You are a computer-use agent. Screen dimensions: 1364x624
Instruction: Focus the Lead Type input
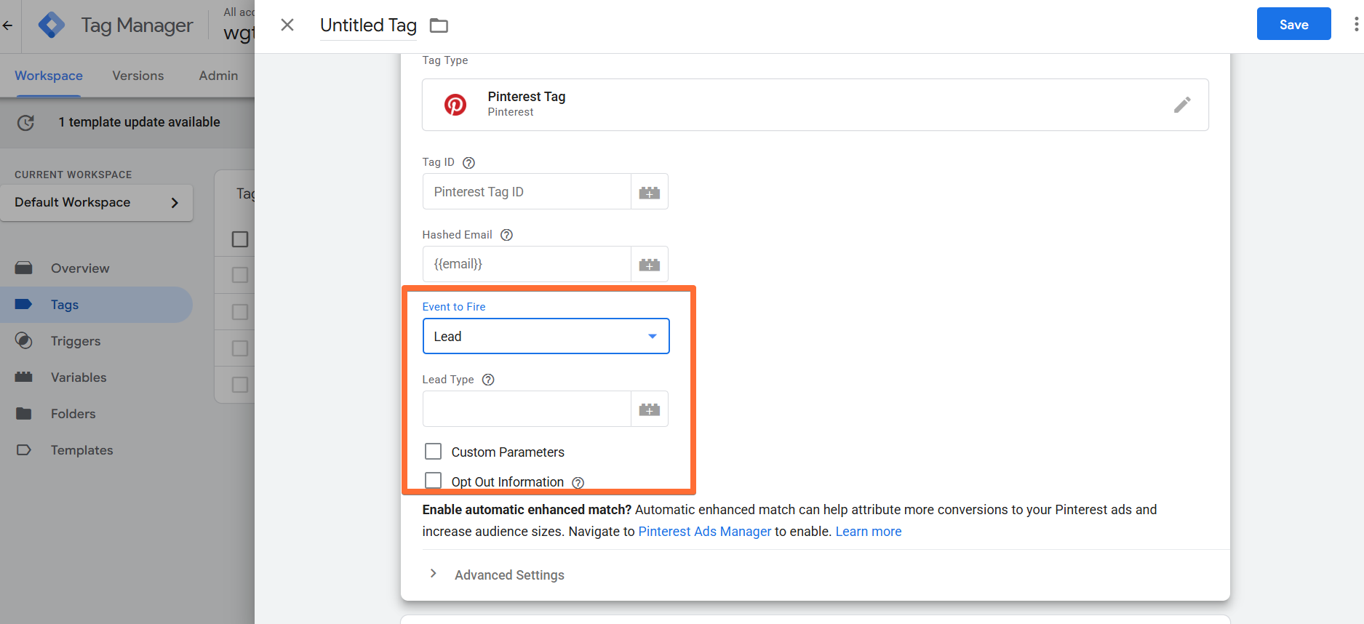pyautogui.click(x=527, y=409)
